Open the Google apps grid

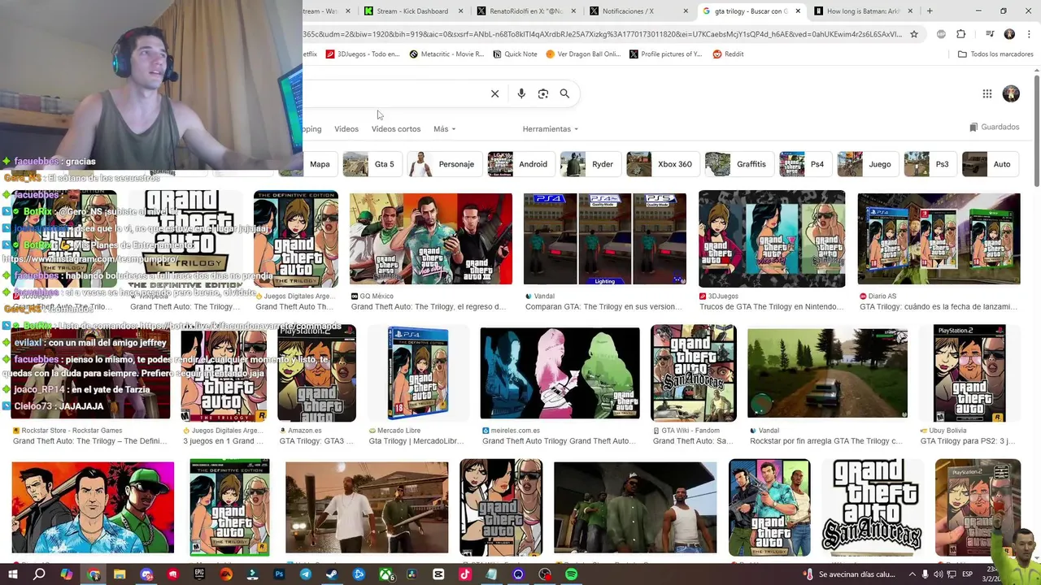pos(987,93)
